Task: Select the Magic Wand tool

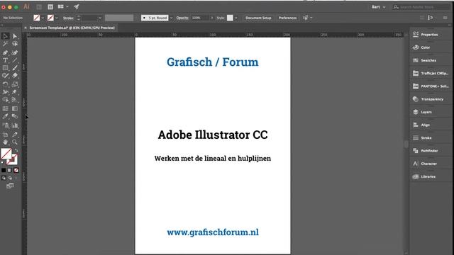Action: [5, 44]
